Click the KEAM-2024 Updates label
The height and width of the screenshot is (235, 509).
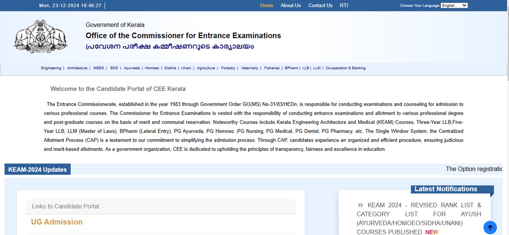pyautogui.click(x=37, y=169)
